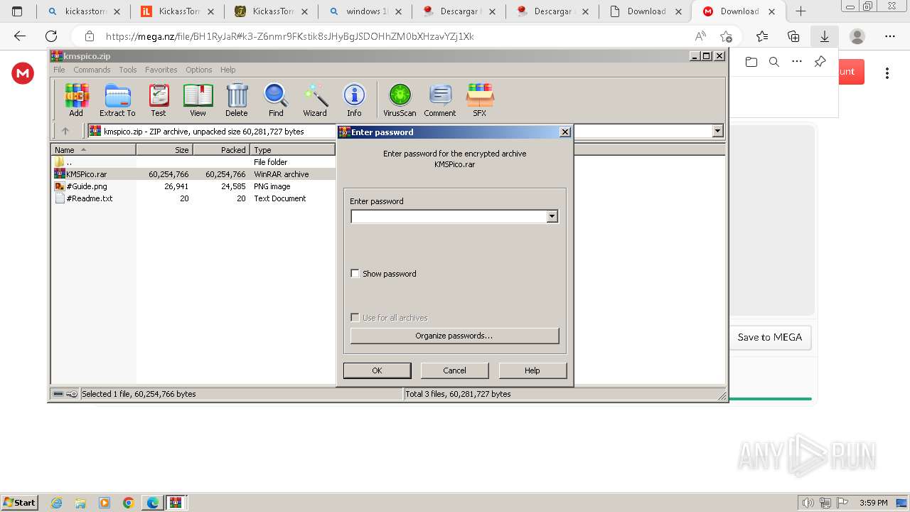Image resolution: width=910 pixels, height=512 pixels.
Task: Open the Options menu
Action: pos(199,70)
